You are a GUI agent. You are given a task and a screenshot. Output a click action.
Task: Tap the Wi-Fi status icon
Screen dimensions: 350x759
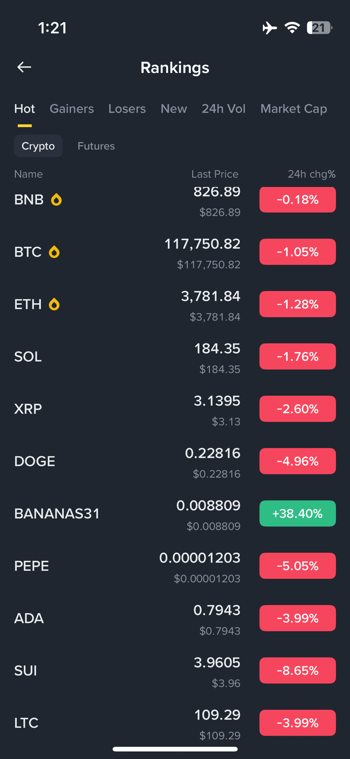point(292,28)
